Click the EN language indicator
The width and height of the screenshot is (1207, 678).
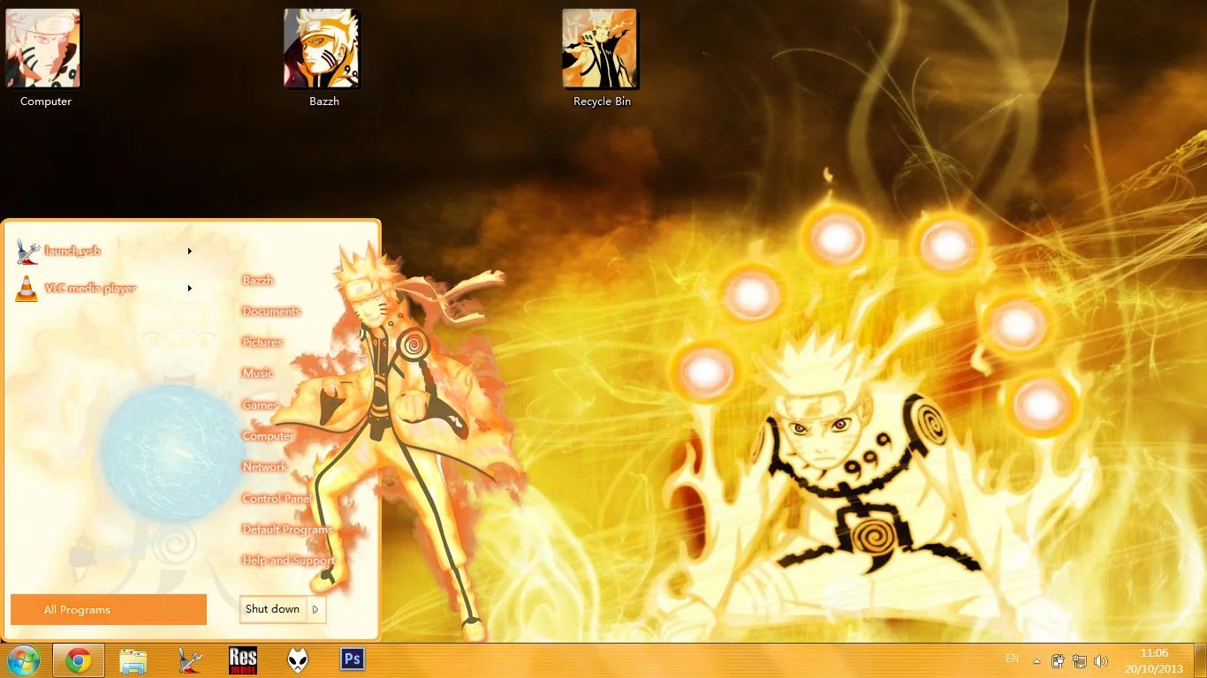[1012, 659]
